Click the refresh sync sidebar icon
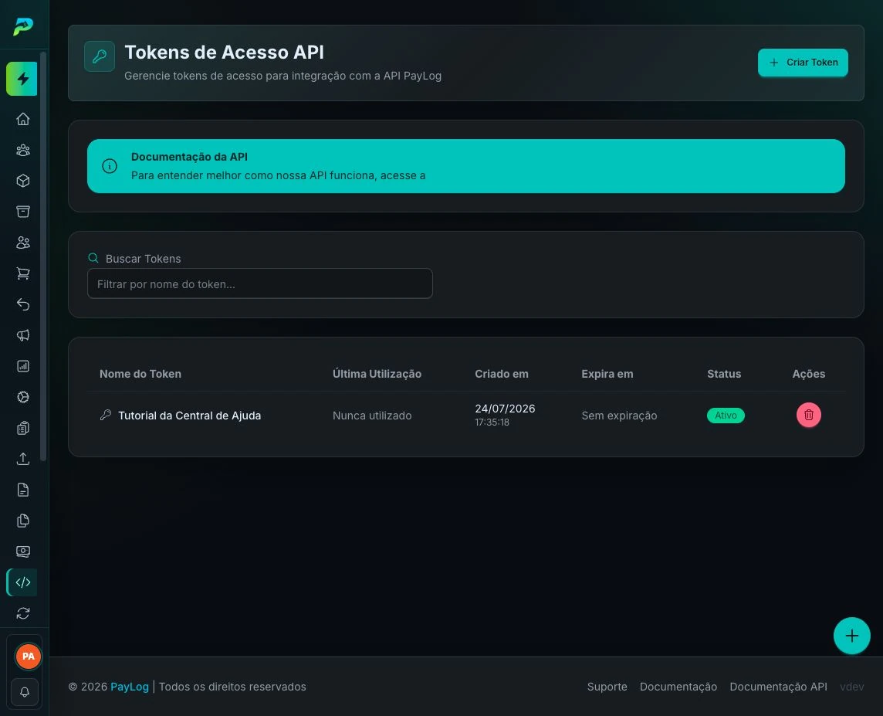 point(23,613)
